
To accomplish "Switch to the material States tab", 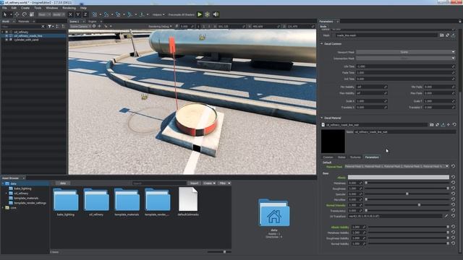I will (x=341, y=157).
